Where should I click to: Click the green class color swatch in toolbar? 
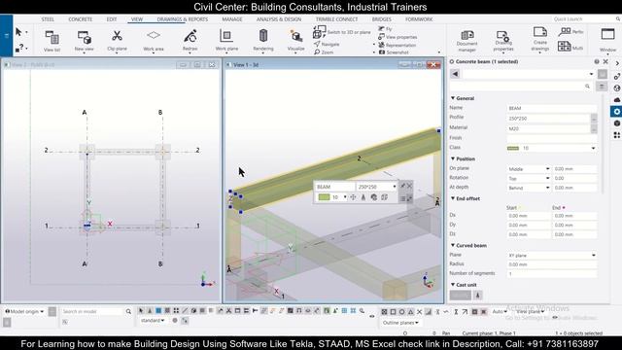pos(324,197)
